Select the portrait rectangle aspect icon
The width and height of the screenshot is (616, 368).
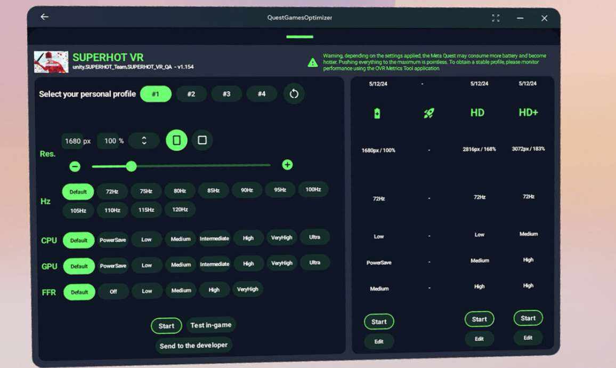click(176, 140)
